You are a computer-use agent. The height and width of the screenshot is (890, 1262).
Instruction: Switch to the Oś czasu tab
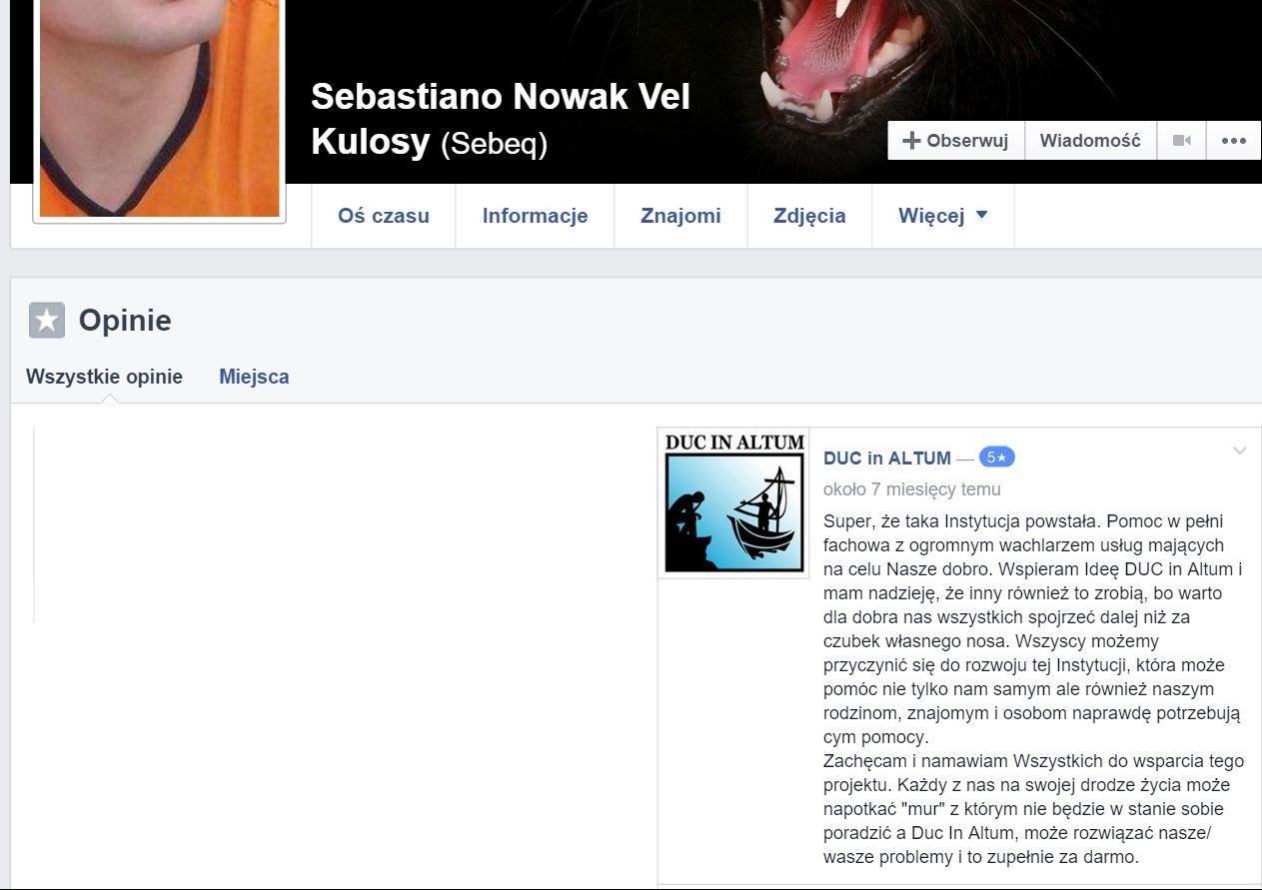pos(384,216)
